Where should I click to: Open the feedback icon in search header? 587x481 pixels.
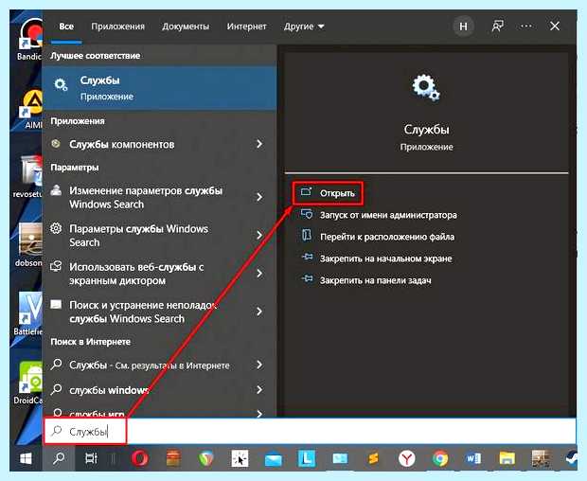click(497, 27)
